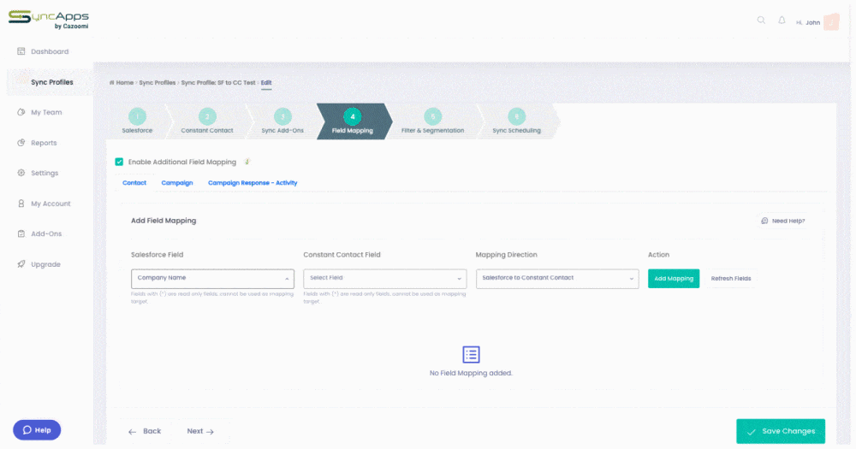
Task: Click Home breadcrumb link
Action: [x=124, y=83]
